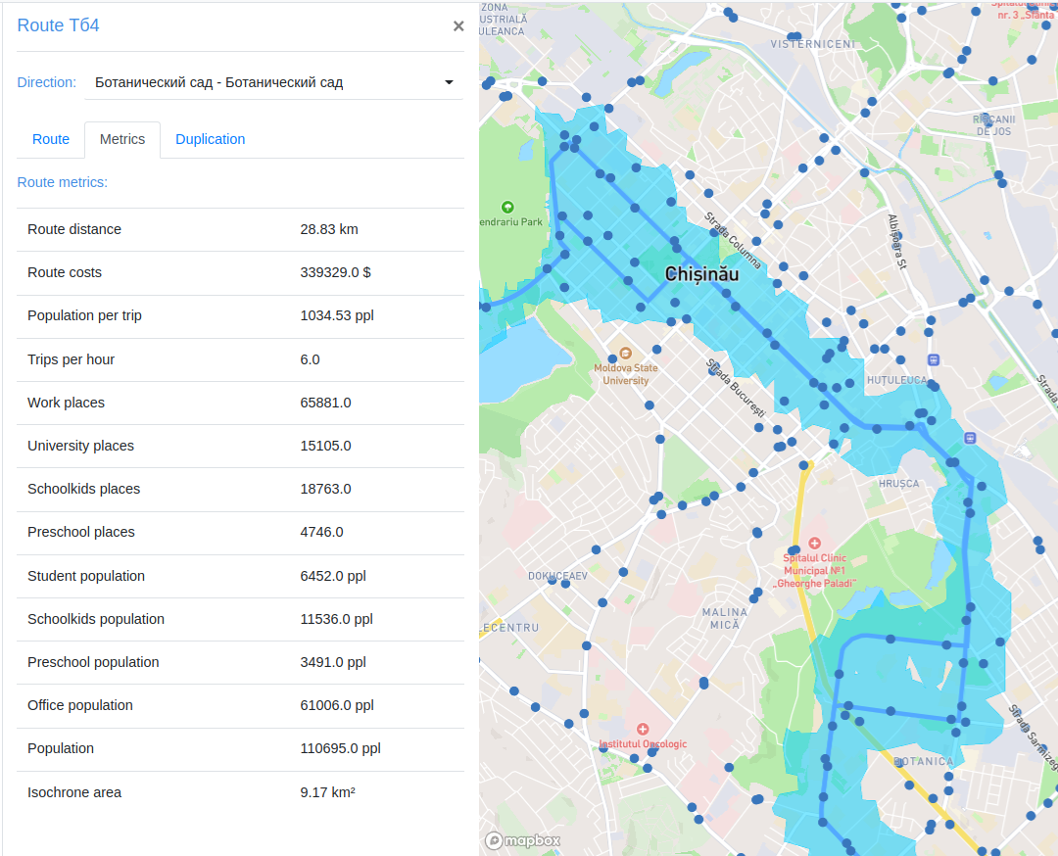Click the 'Institutul Oncologic' map label
Viewport: 1058px width, 856px height.
click(x=643, y=744)
